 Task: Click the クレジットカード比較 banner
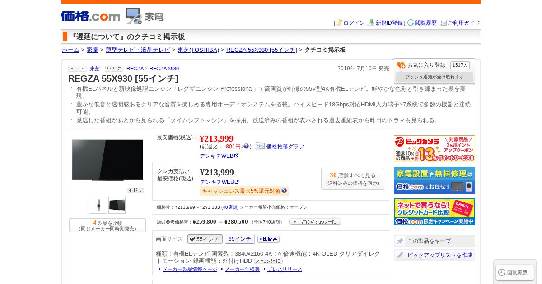pyautogui.click(x=435, y=212)
